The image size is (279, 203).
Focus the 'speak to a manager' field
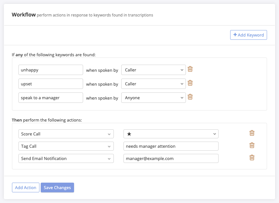[51, 98]
